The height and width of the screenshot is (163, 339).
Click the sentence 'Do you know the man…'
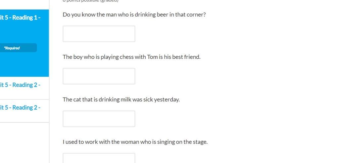[134, 15]
